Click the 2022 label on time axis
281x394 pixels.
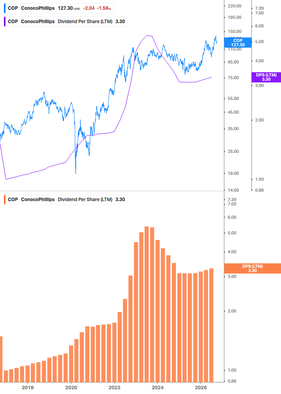pos(114,387)
